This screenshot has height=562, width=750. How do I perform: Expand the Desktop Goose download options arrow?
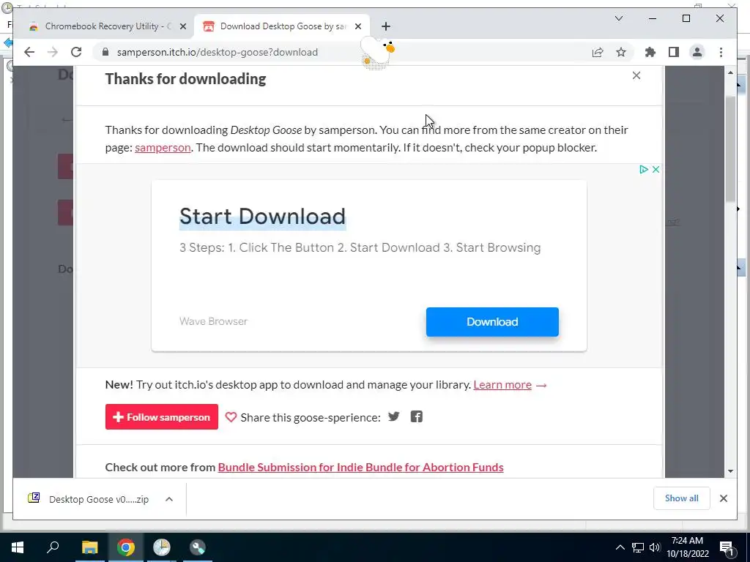click(x=169, y=499)
